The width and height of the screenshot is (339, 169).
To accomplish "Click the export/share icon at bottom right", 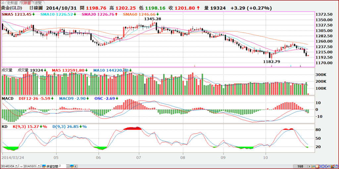I will pyautogui.click(x=336, y=166).
